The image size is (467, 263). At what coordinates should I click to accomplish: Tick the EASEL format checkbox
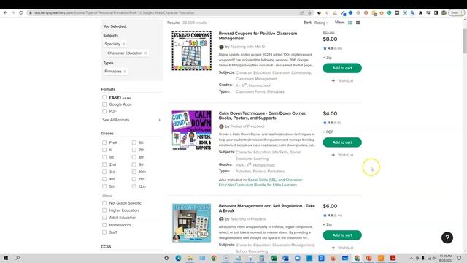104,97
